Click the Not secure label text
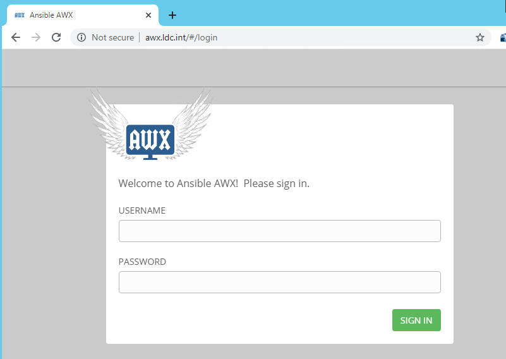Image resolution: width=506 pixels, height=359 pixels. tap(112, 37)
